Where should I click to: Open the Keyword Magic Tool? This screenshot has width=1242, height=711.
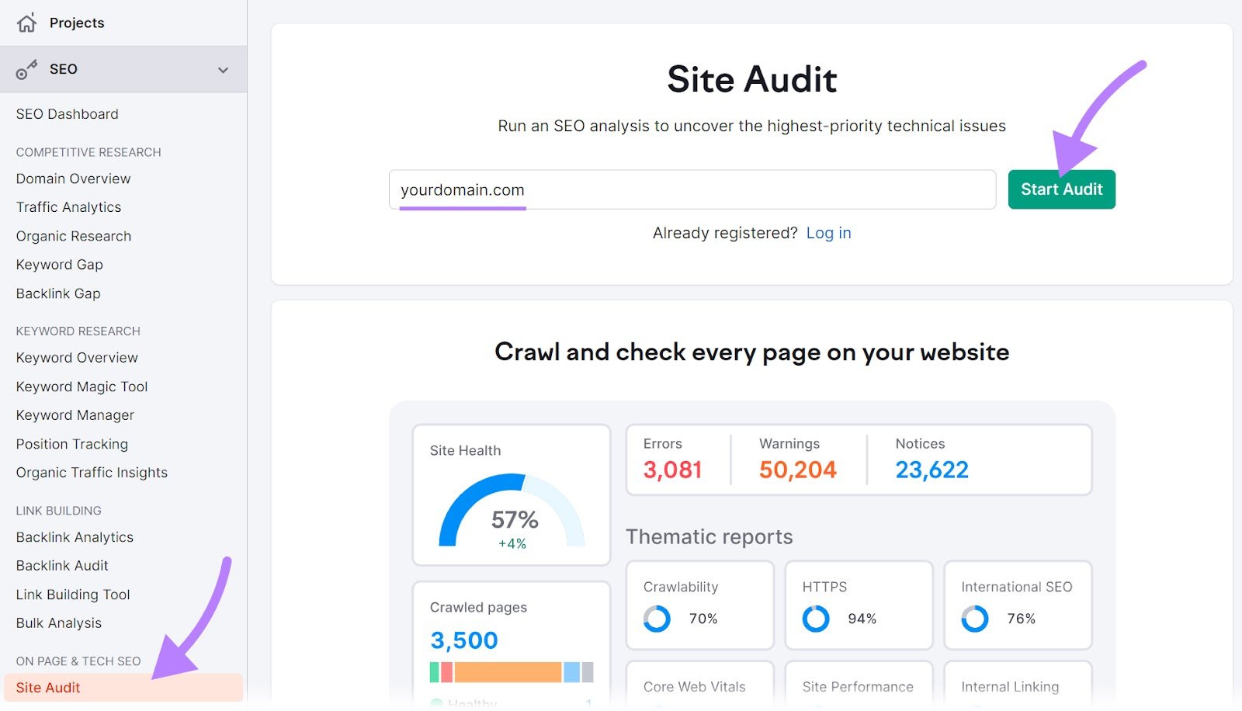(81, 386)
